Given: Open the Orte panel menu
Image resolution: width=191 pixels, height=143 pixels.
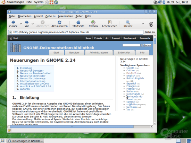Looking at the screenshot, I should pos(29,2).
